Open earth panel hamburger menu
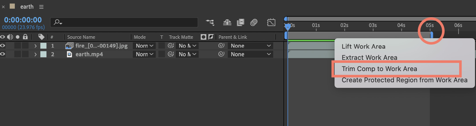This screenshot has width=476, height=126. click(x=41, y=7)
